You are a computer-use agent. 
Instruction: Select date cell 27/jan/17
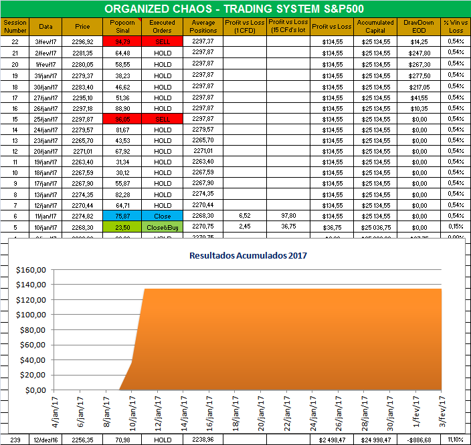click(45, 98)
